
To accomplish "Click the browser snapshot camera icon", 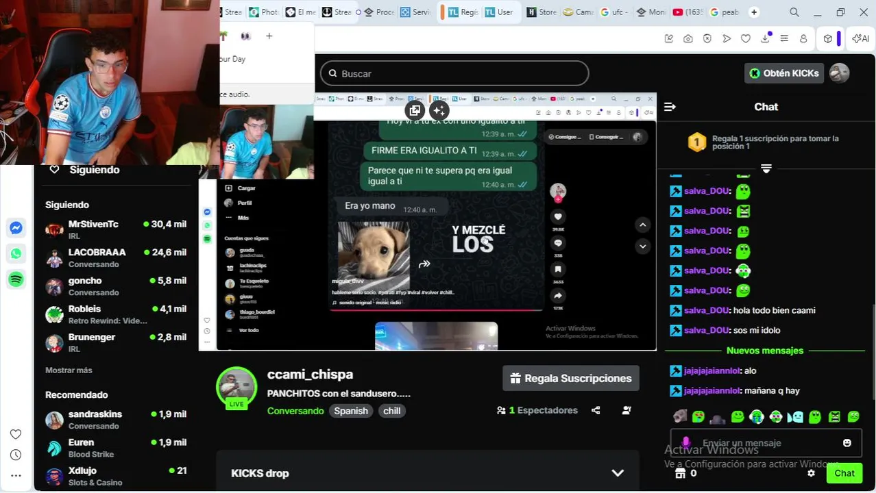I will pyautogui.click(x=688, y=39).
